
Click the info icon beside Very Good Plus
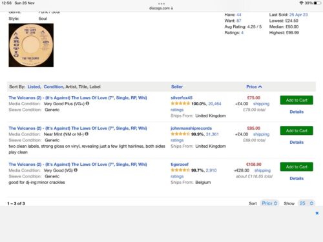pyautogui.click(x=87, y=103)
